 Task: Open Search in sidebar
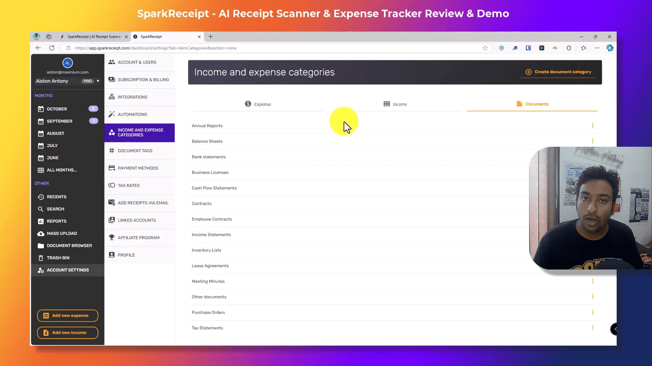(68, 209)
